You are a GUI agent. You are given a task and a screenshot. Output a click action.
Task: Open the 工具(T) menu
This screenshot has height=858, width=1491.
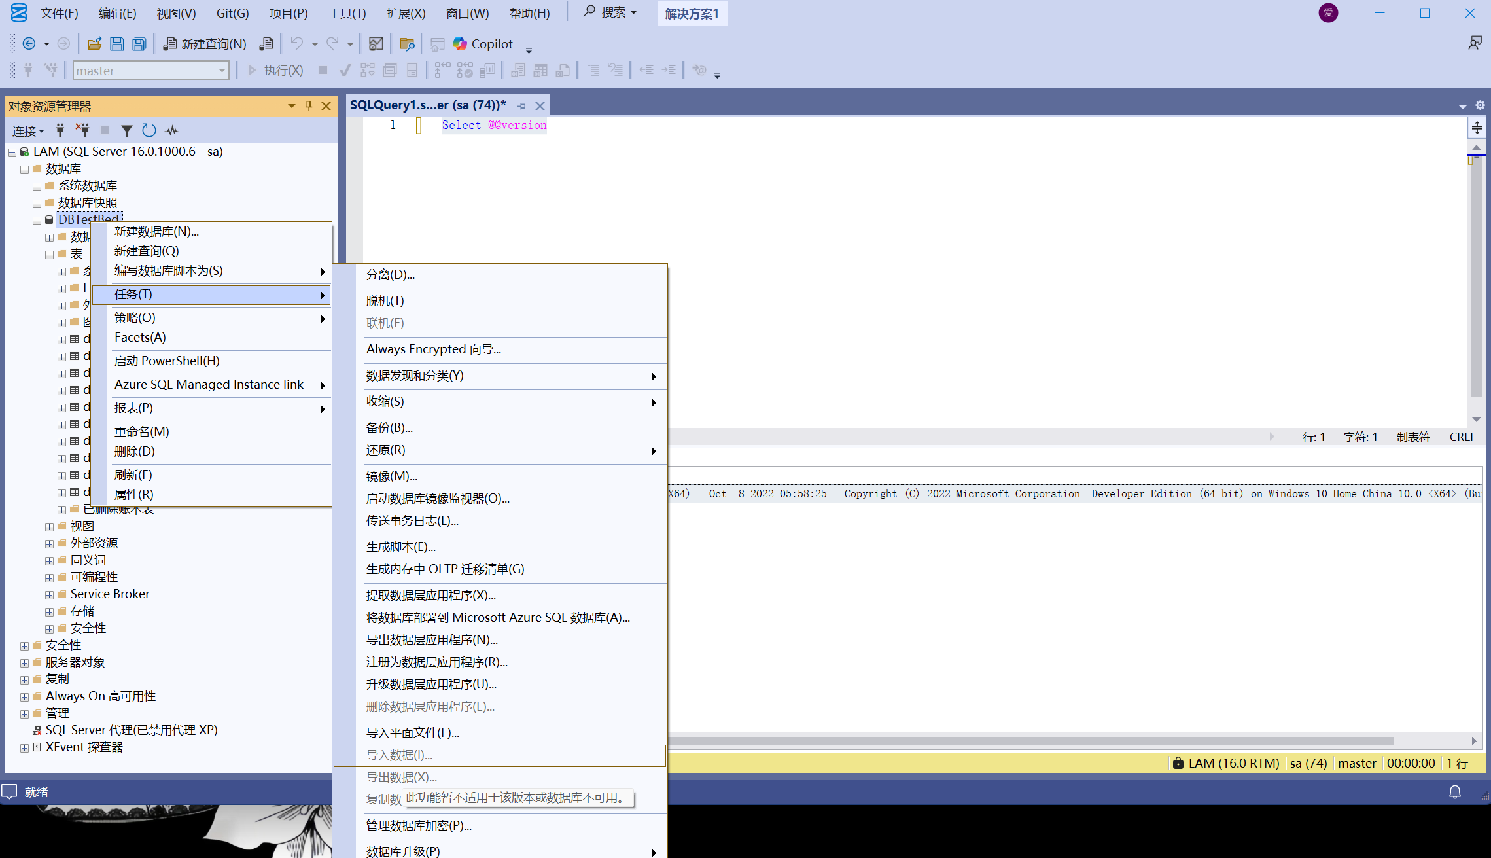tap(347, 13)
